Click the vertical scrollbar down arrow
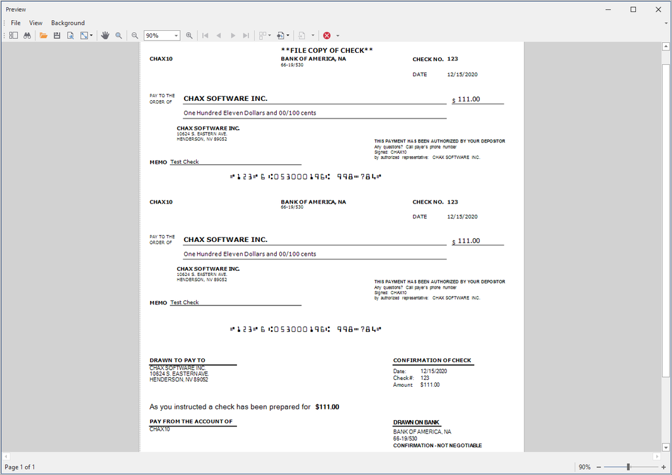 pos(666,447)
